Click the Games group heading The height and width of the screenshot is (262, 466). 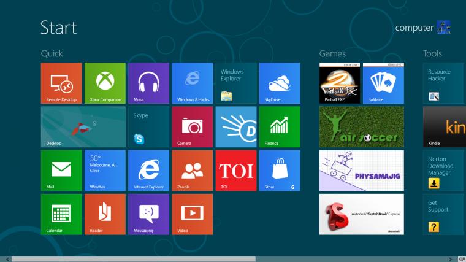coord(332,53)
